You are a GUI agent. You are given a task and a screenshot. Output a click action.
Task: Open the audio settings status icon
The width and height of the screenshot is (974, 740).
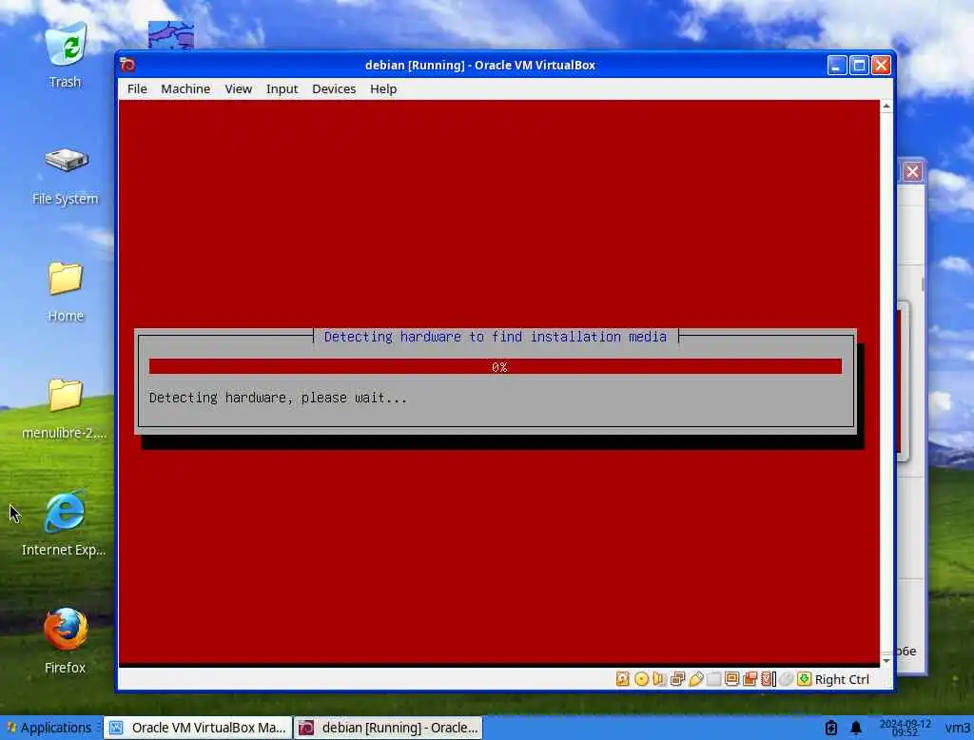pyautogui.click(x=659, y=679)
